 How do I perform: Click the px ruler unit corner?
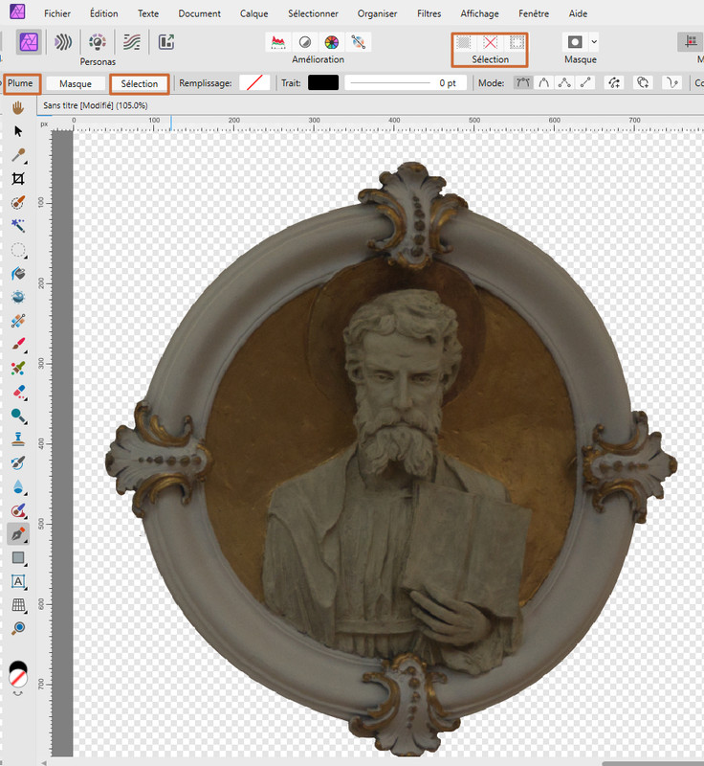[x=44, y=124]
